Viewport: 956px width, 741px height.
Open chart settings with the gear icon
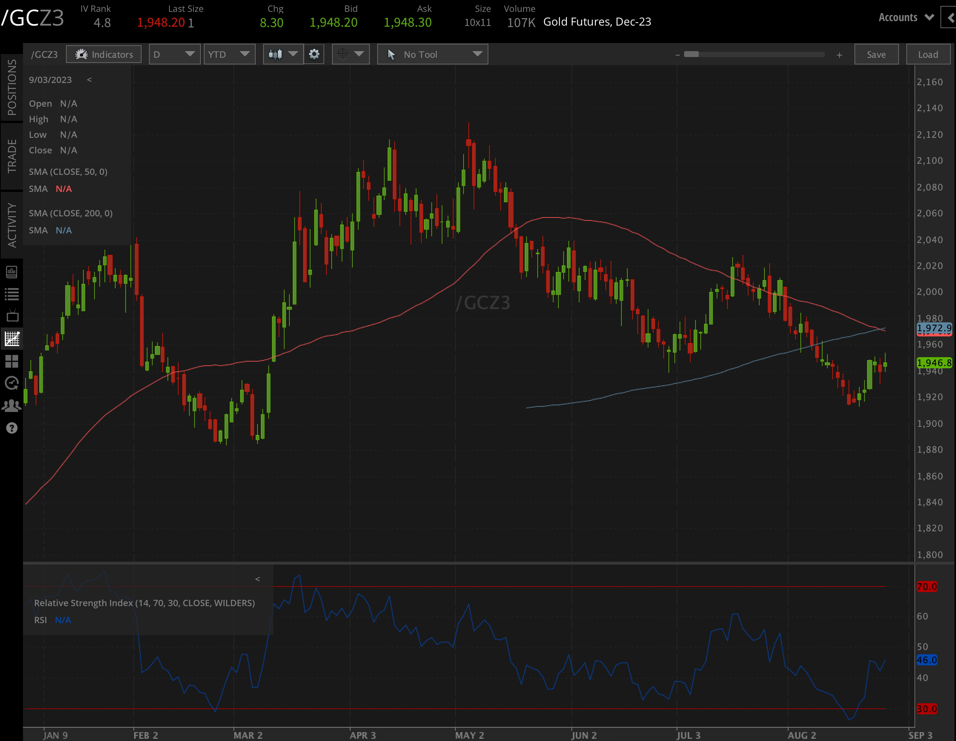[x=314, y=54]
